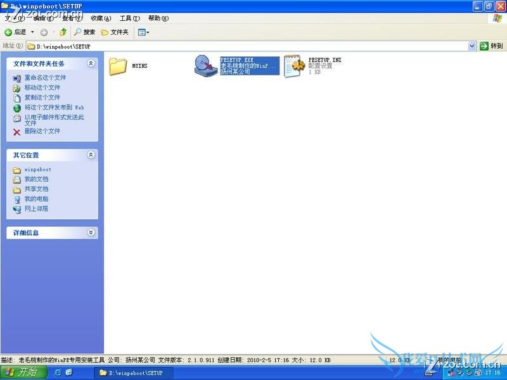The width and height of the screenshot is (507, 380).
Task: Open the 工具 (Tools) menu
Action: click(130, 18)
